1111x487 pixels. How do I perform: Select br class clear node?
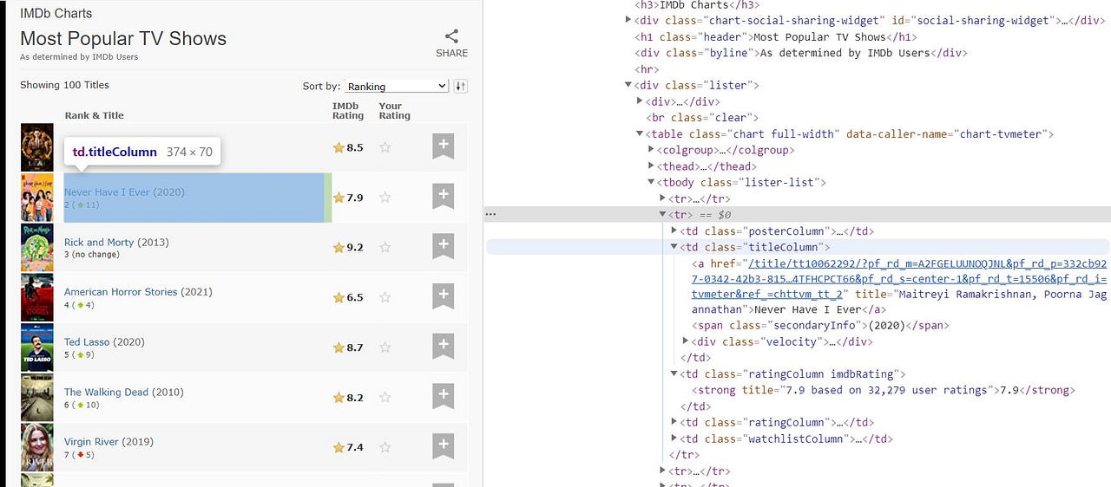click(701, 118)
